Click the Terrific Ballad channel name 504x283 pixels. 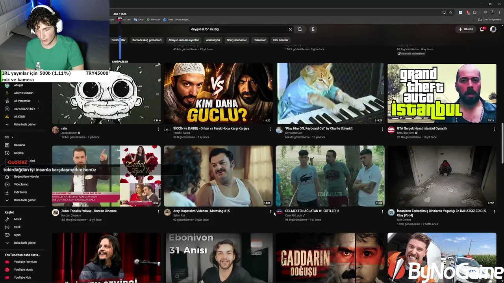(182, 133)
